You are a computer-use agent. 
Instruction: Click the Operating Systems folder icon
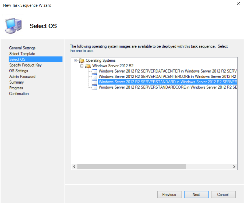click(82, 61)
